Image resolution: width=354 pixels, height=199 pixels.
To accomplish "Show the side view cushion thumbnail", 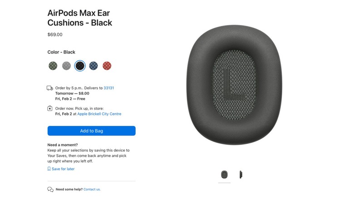I will (x=241, y=174).
